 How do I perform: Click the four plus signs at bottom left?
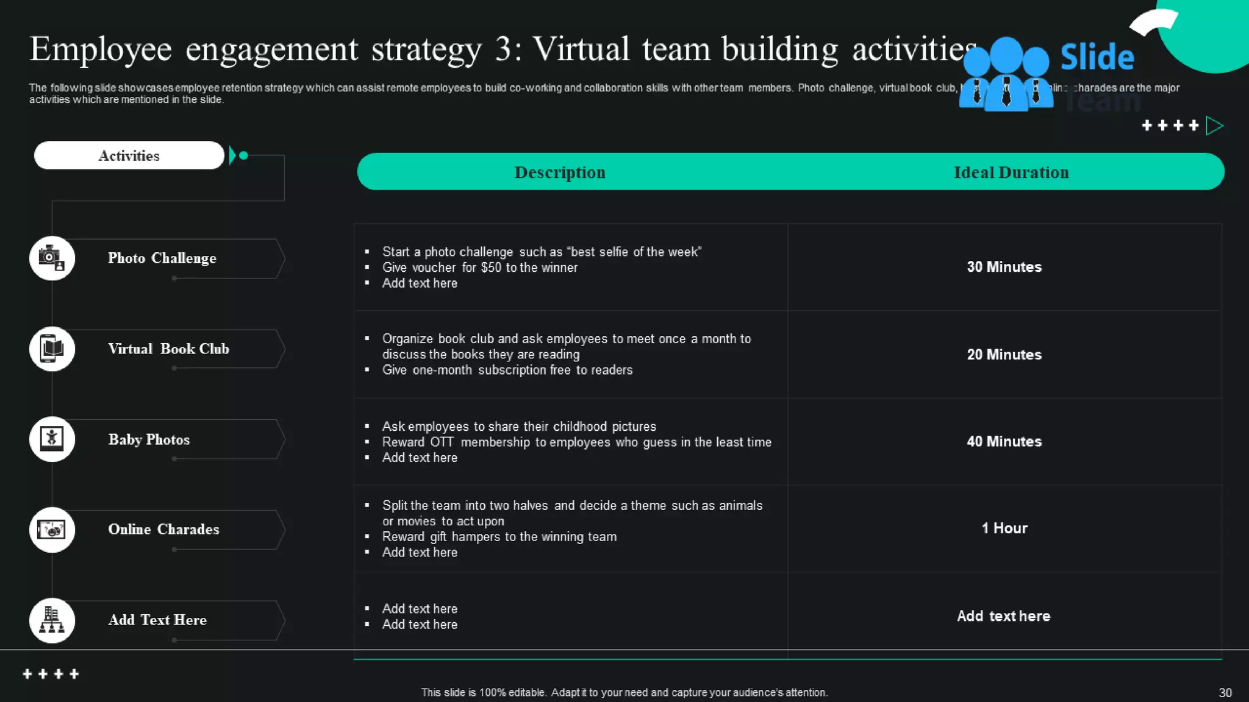click(51, 674)
